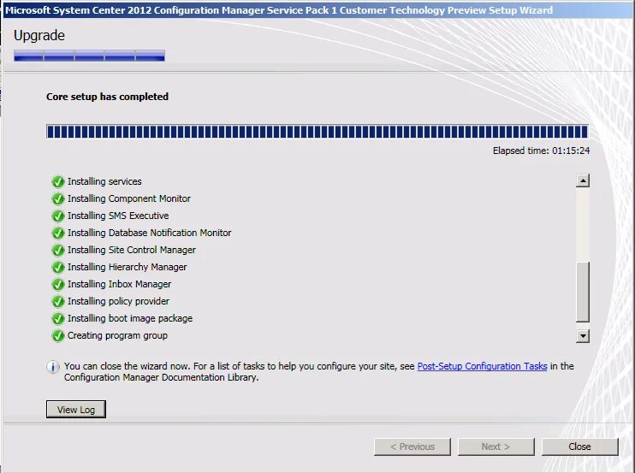This screenshot has width=635, height=473.
Task: Click the disabled Previous button
Action: coord(412,446)
